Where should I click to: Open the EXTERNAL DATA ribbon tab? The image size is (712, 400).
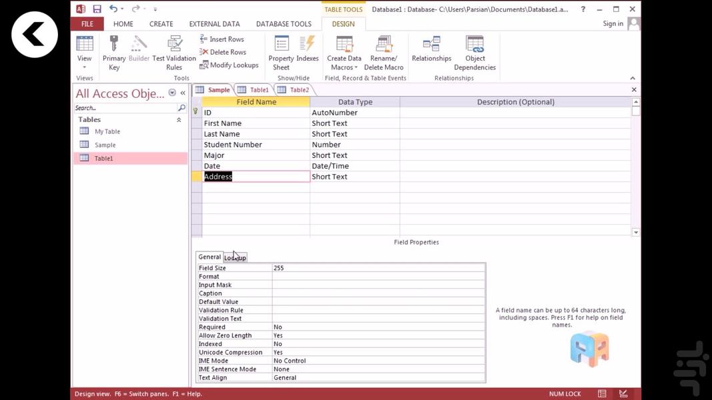[214, 23]
